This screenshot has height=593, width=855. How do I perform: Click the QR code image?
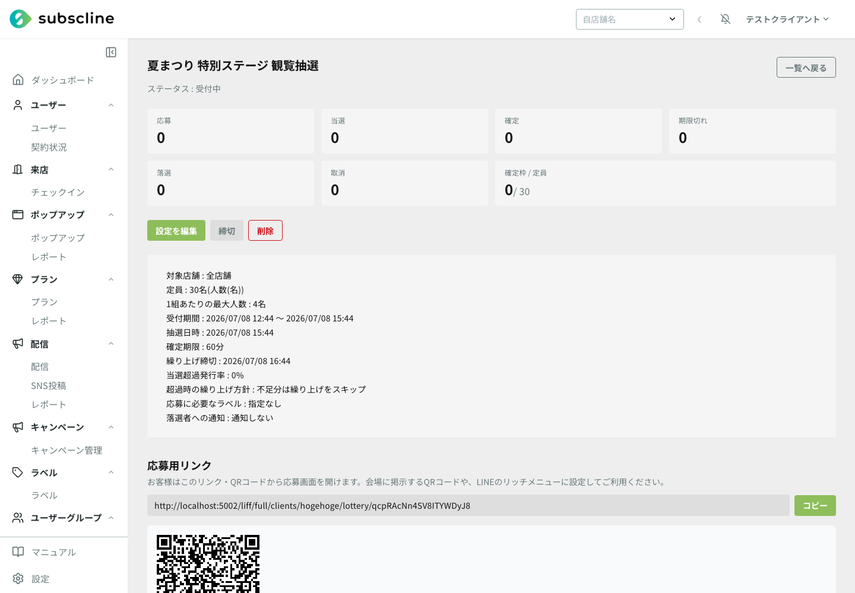pos(208,563)
